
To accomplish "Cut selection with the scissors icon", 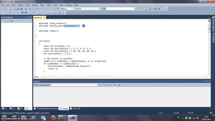I will tap(26, 9).
